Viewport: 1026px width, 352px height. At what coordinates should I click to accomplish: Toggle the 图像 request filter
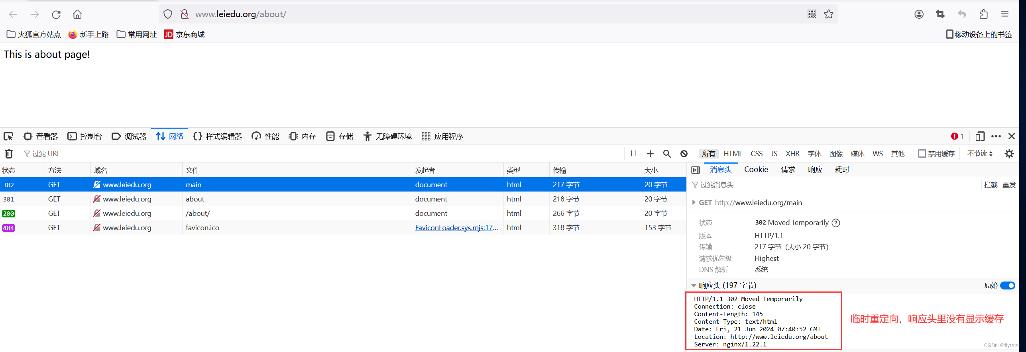click(x=836, y=154)
